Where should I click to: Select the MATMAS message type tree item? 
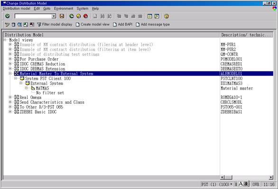tap(42, 88)
